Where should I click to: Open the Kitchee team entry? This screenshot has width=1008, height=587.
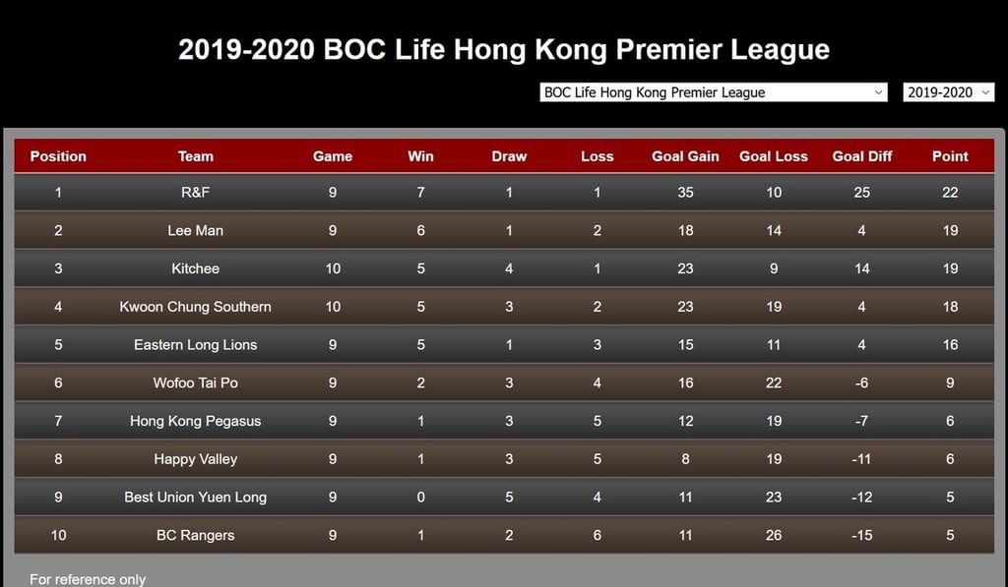[195, 268]
